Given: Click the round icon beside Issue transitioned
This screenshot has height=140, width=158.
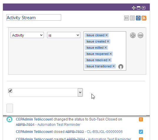Looking at the screenshot, I should 121,66.
